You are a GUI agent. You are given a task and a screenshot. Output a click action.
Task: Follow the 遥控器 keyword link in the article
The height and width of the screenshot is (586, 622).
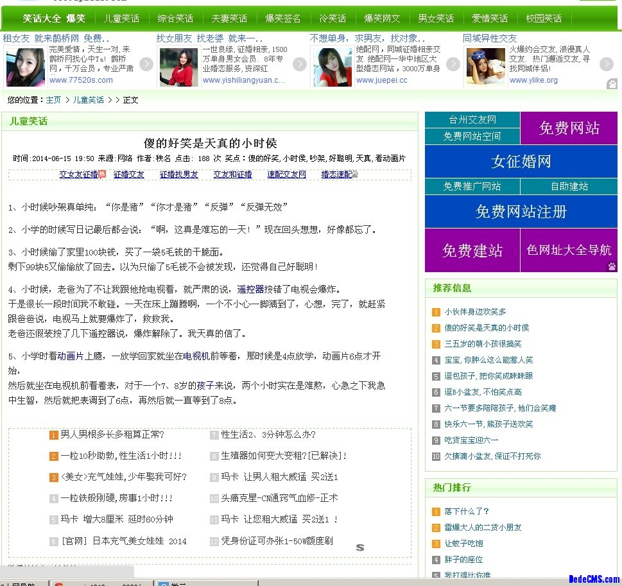click(x=250, y=289)
